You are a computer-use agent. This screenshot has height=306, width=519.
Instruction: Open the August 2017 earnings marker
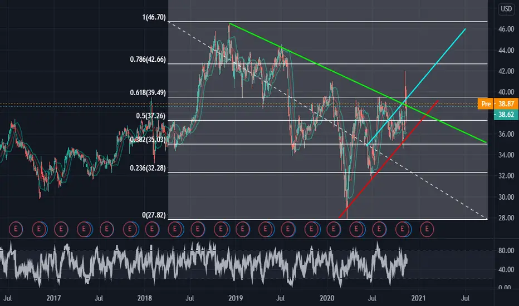[x=106, y=229]
